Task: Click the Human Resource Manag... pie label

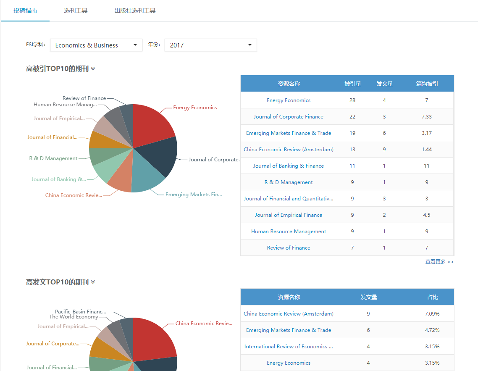Action: point(65,105)
